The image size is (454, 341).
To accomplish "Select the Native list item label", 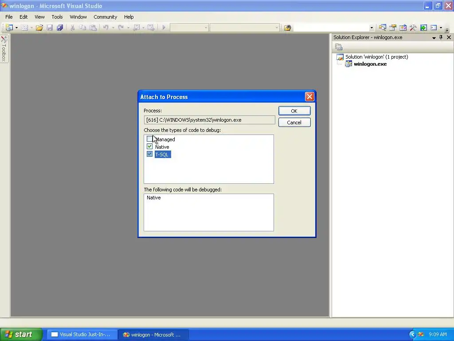I will [x=162, y=147].
